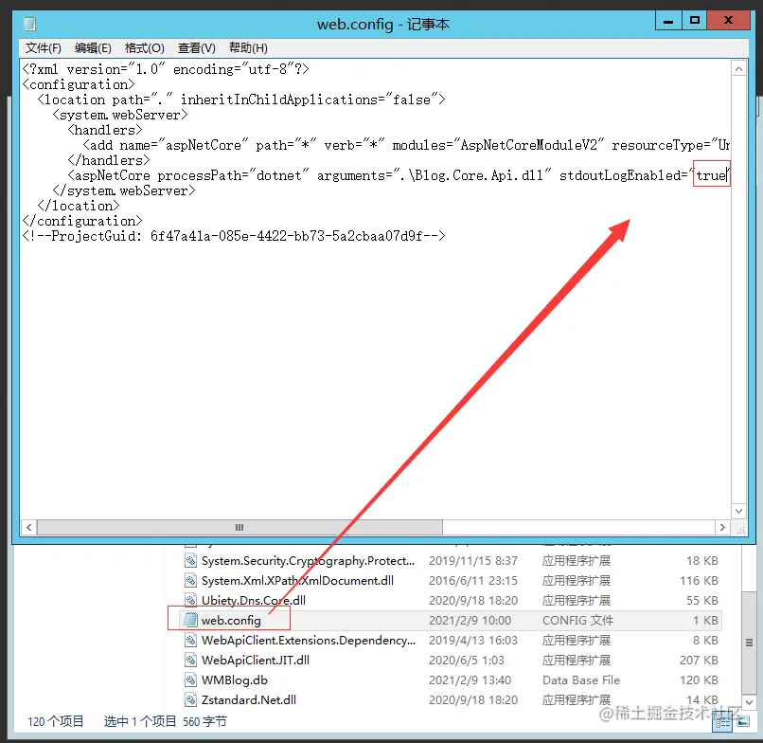763x743 pixels.
Task: Click the 120 个项目 status bar text
Action: [56, 721]
